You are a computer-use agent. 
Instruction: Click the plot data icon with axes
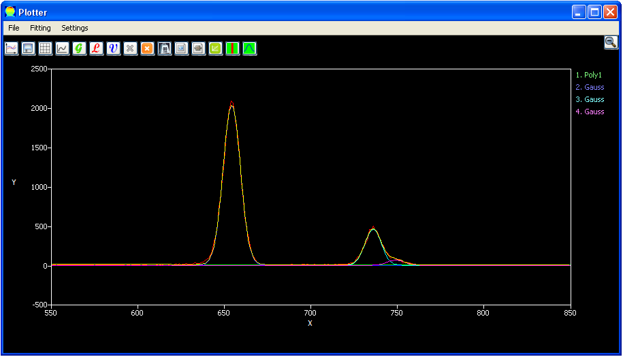tap(12, 48)
